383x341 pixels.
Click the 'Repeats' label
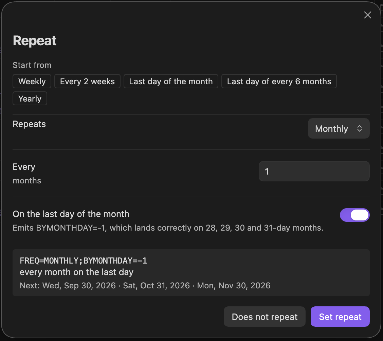[29, 124]
